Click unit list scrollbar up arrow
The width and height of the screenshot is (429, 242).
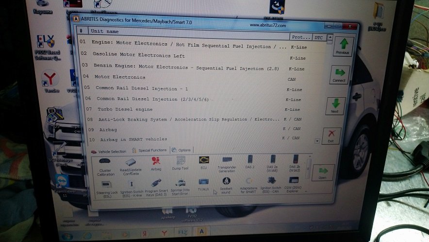pos(330,37)
